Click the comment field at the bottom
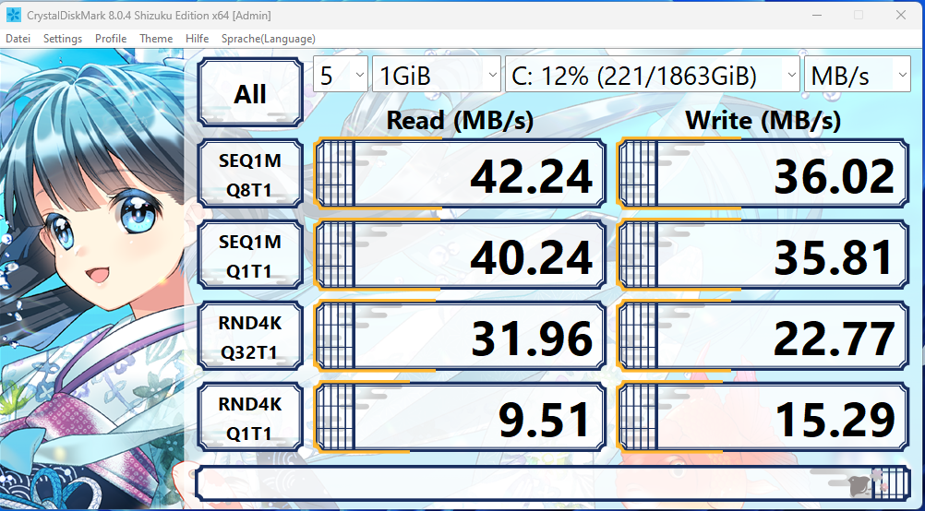Image resolution: width=925 pixels, height=511 pixels. [x=553, y=483]
